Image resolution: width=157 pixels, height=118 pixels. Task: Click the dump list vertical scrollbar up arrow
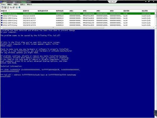156,11
